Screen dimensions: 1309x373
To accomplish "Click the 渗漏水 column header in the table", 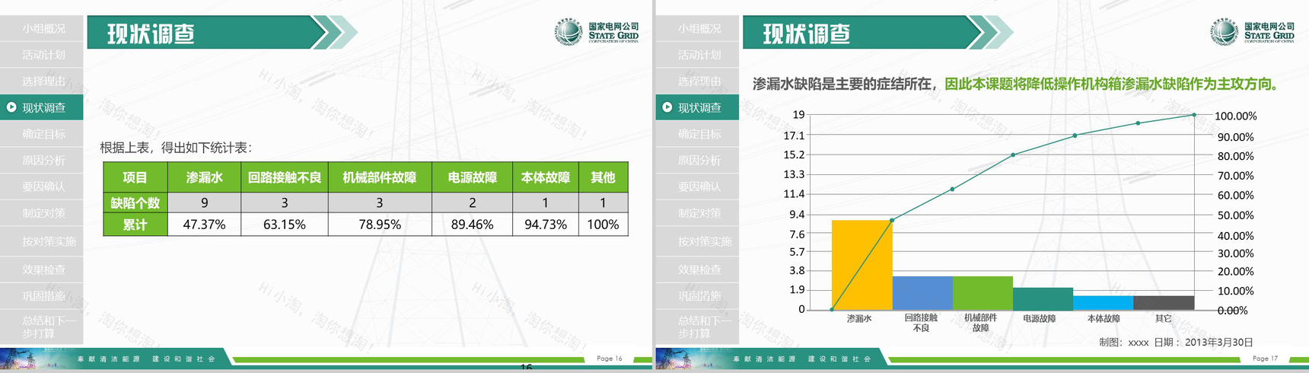I will tap(204, 177).
